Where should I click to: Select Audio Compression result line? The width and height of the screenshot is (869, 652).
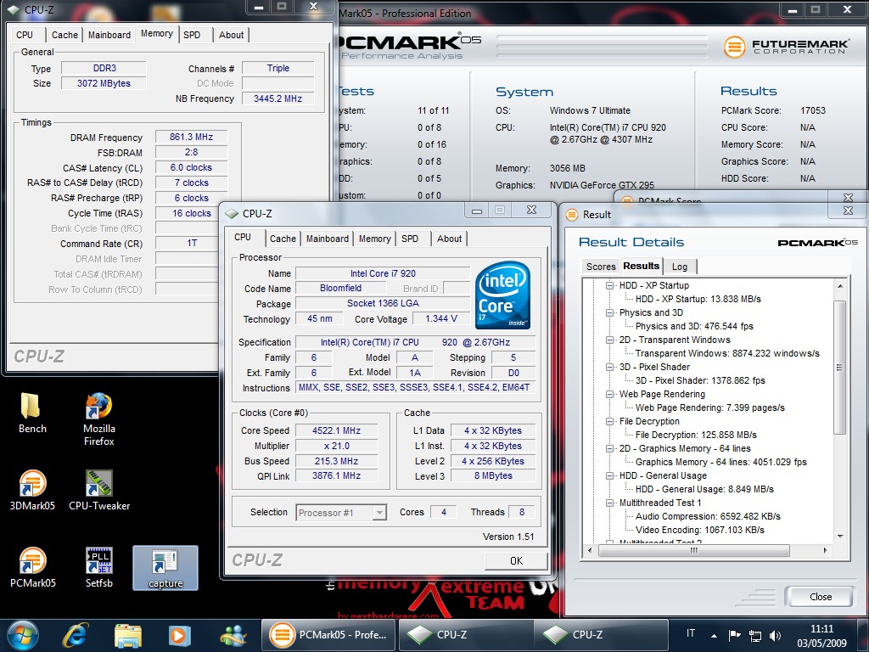[708, 516]
